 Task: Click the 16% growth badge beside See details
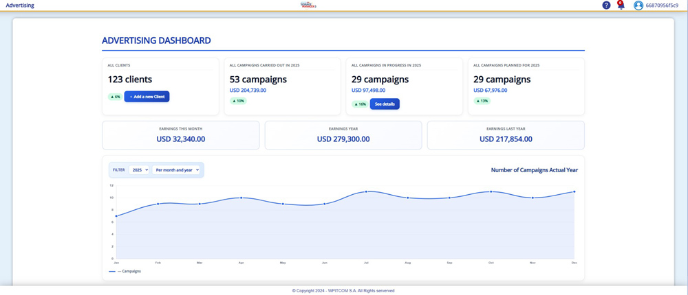pos(360,104)
